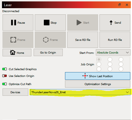Open the Devices dialog
This screenshot has width=132, height=120.
coord(15,92)
